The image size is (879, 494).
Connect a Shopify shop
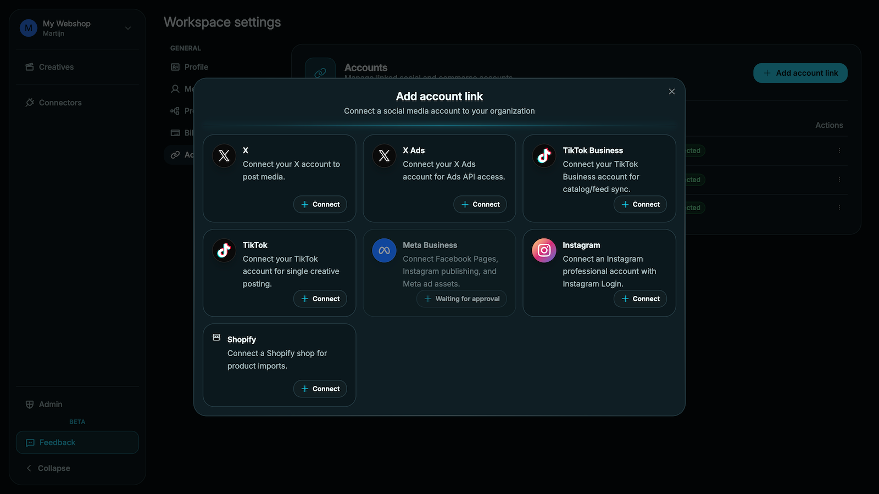[320, 389]
